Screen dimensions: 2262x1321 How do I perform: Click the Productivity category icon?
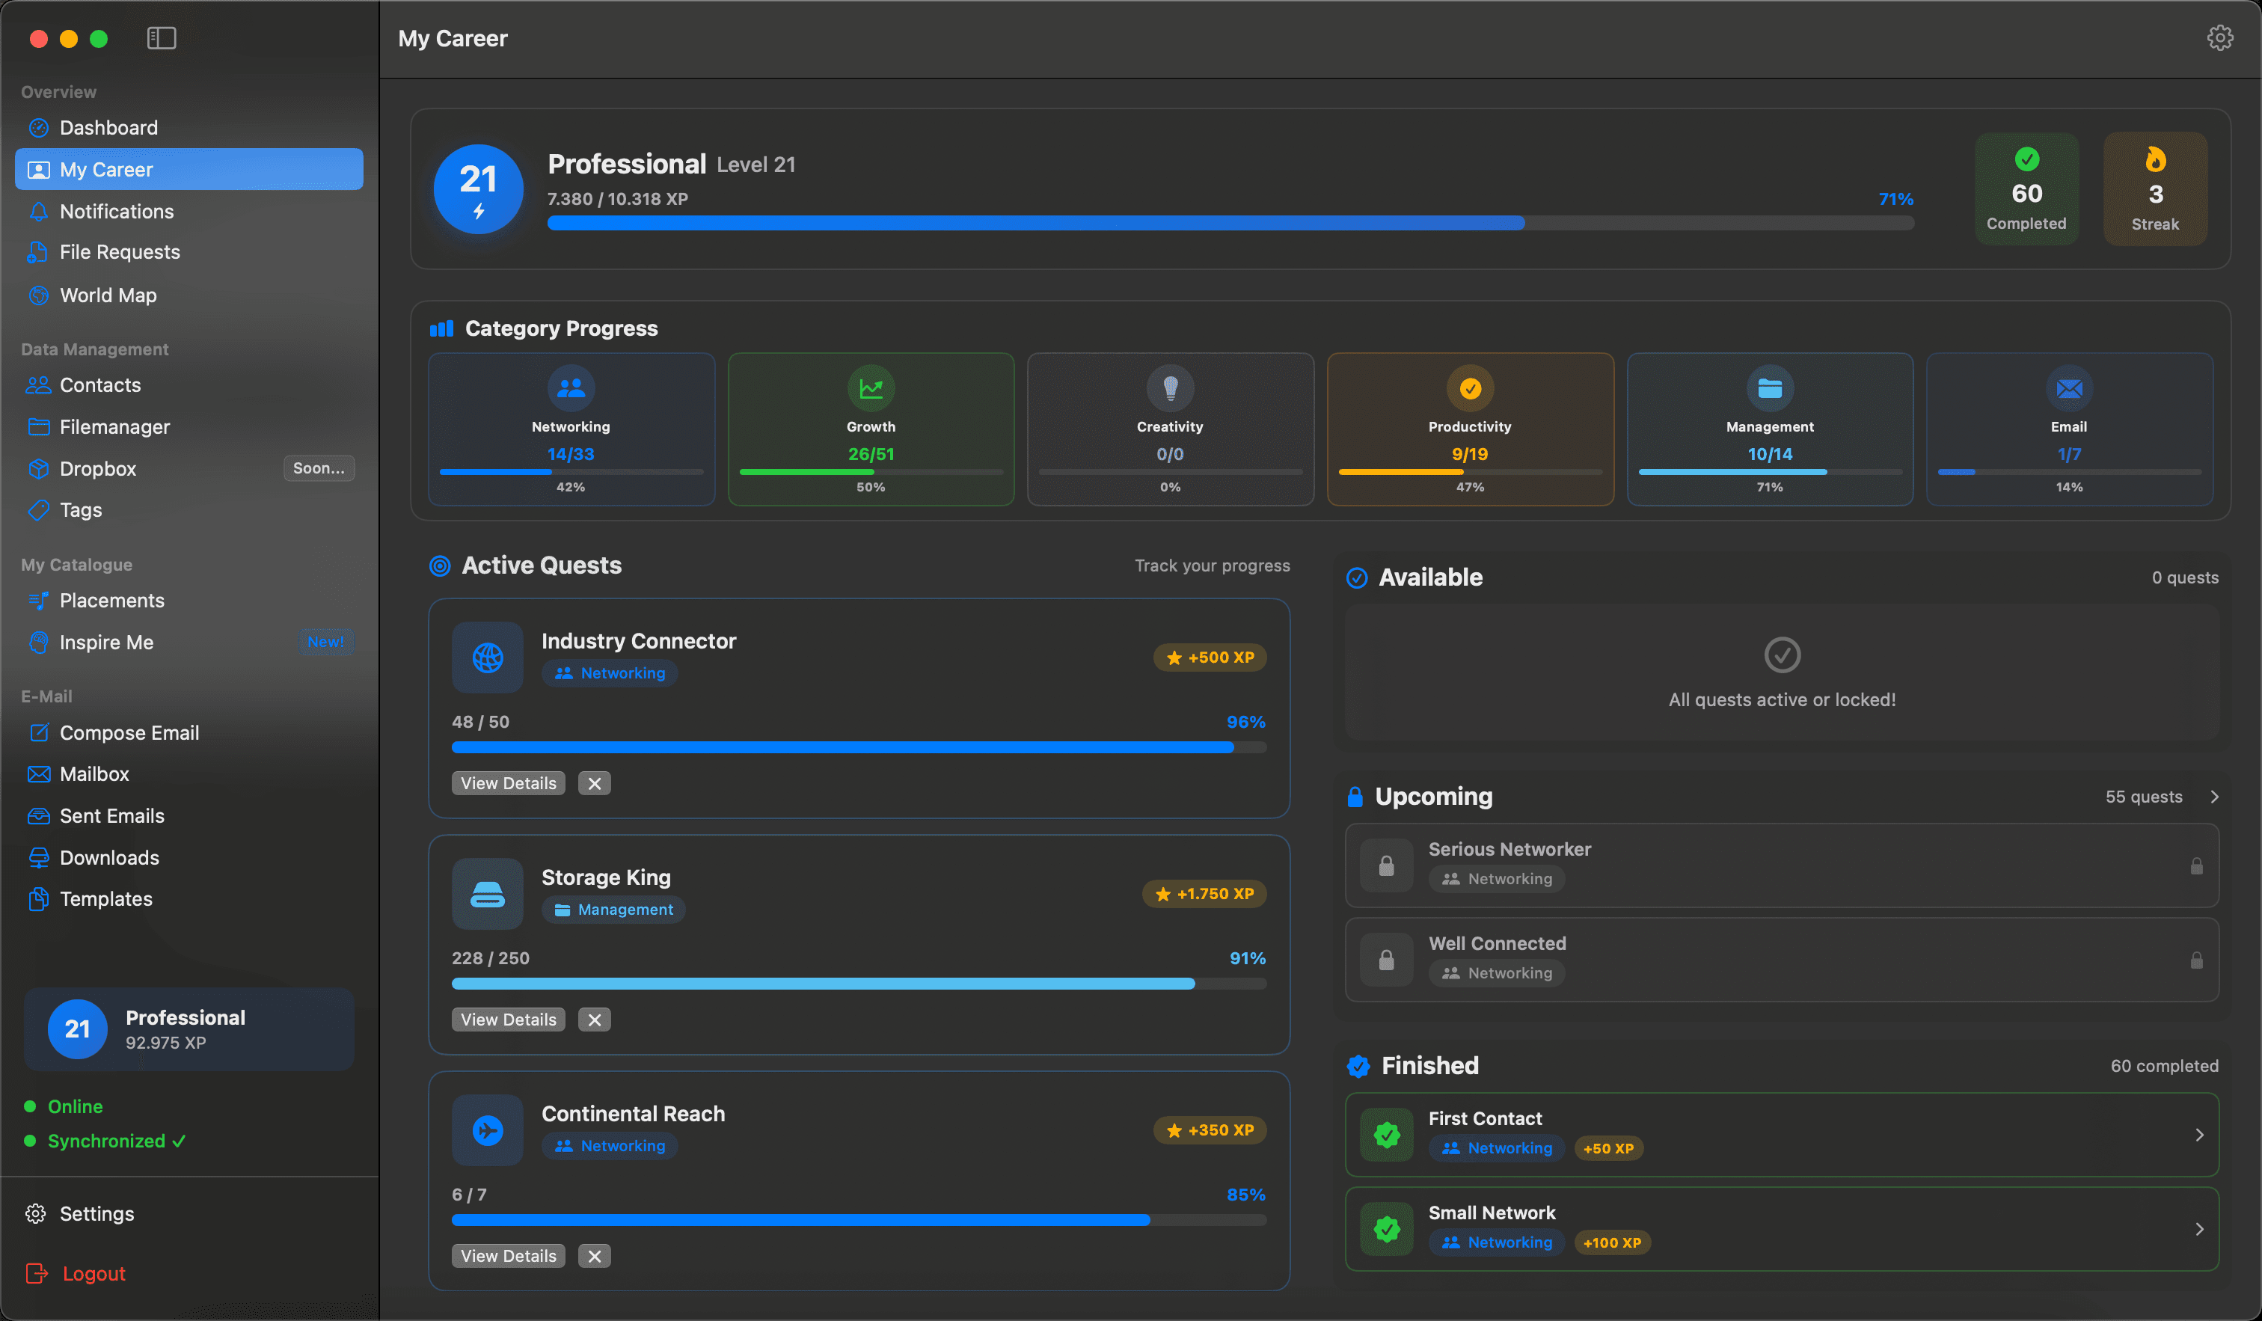(x=1469, y=388)
